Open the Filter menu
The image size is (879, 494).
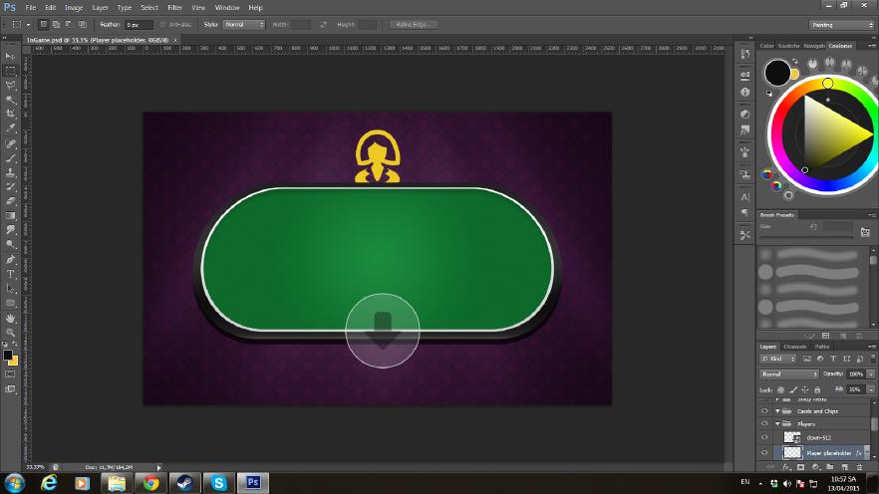[175, 7]
